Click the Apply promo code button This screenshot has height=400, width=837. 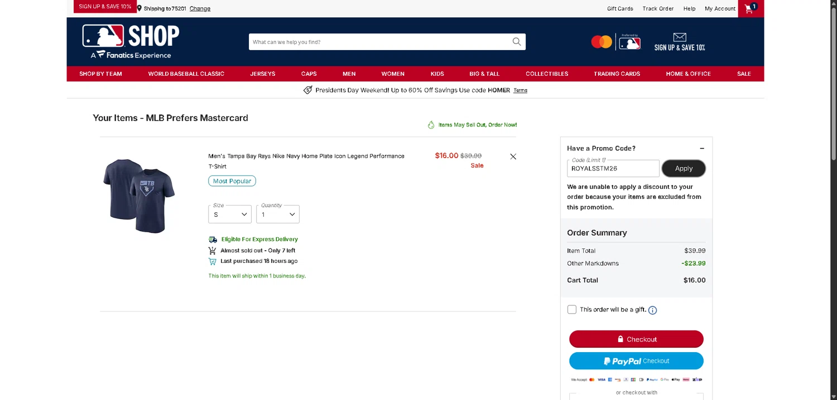(x=684, y=168)
